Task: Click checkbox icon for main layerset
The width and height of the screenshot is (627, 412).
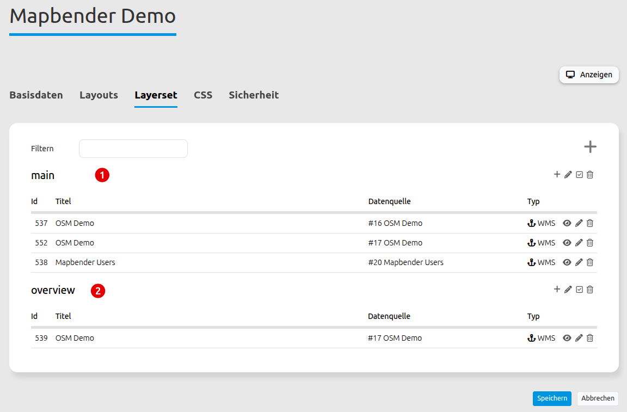Action: click(579, 175)
